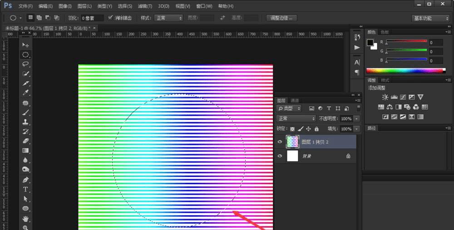This screenshot has width=454, height=230.
Task: Enable Intersect with Selection mode
Action: [57, 18]
